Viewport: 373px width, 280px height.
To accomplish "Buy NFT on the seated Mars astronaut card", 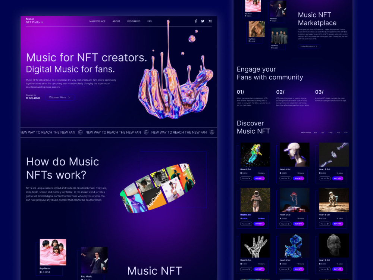I will tap(338, 224).
